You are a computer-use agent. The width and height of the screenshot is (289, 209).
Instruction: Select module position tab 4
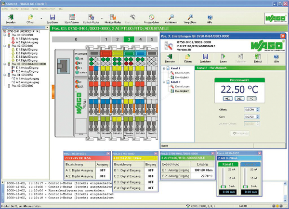click(141, 39)
